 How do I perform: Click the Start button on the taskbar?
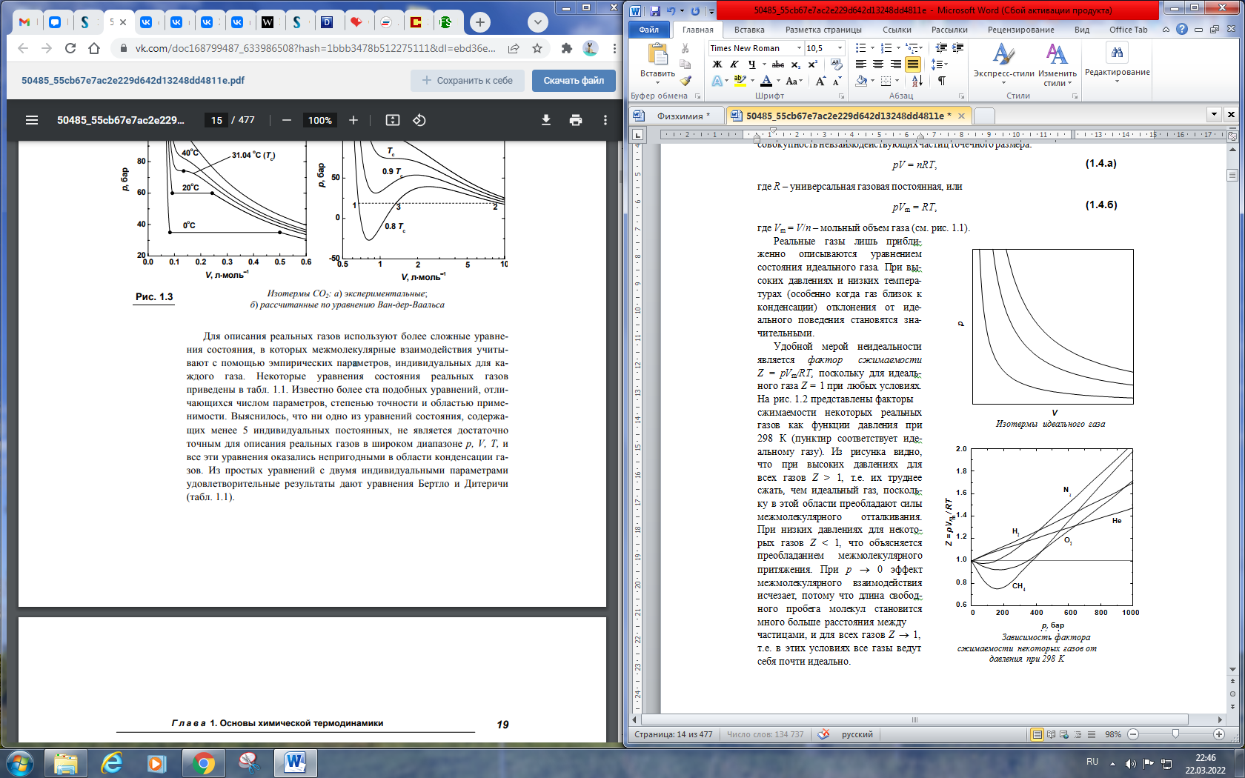pos(20,762)
